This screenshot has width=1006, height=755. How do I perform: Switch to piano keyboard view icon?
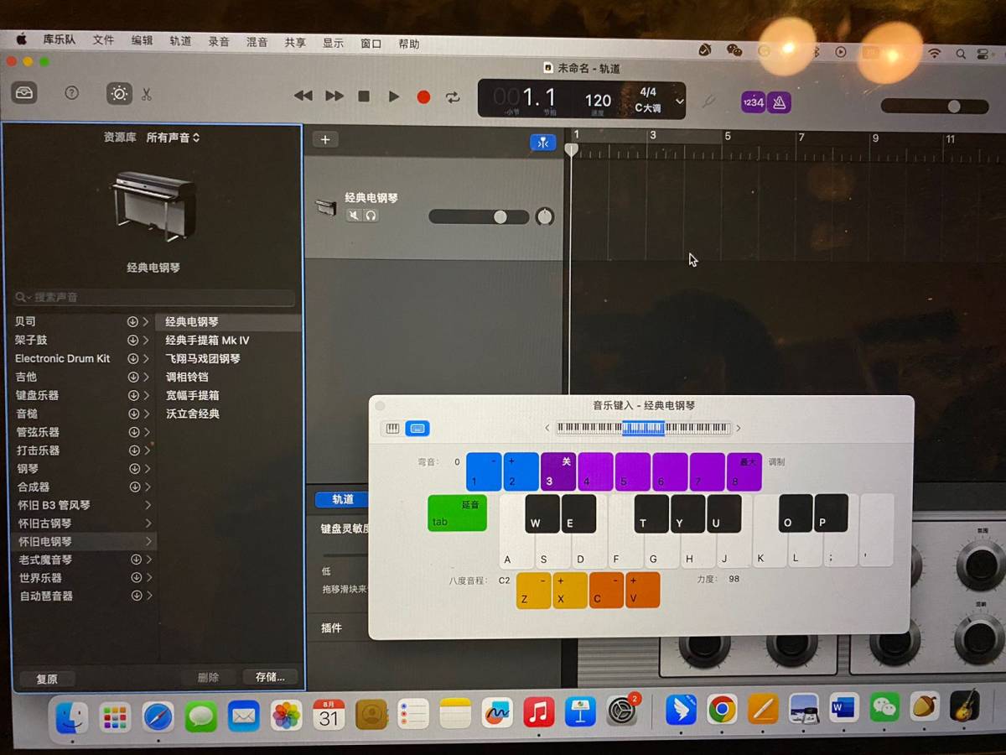[x=392, y=429]
